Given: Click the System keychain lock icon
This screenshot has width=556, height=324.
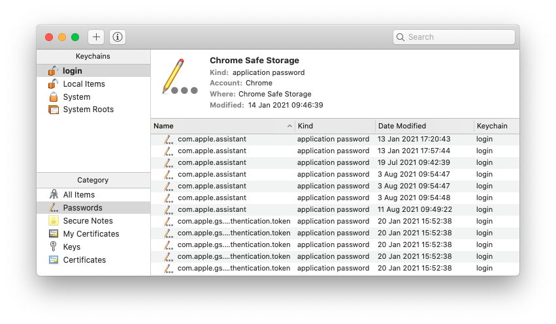Looking at the screenshot, I should (x=53, y=96).
